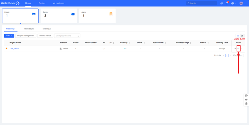Expand the user avatar menu
The height and width of the screenshot is (125, 249).
[x=242, y=3]
